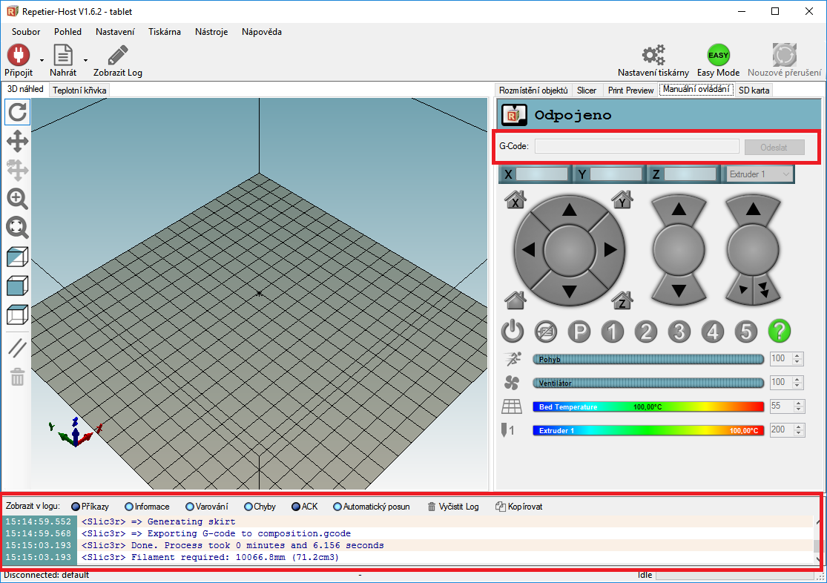Viewport: 827px width, 583px height.
Task: Open Nastavení tiskárny gear icon
Action: click(653, 56)
